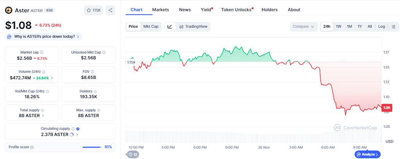400x159 pixels.
Task: Open the Compare dropdown
Action: click(x=304, y=27)
